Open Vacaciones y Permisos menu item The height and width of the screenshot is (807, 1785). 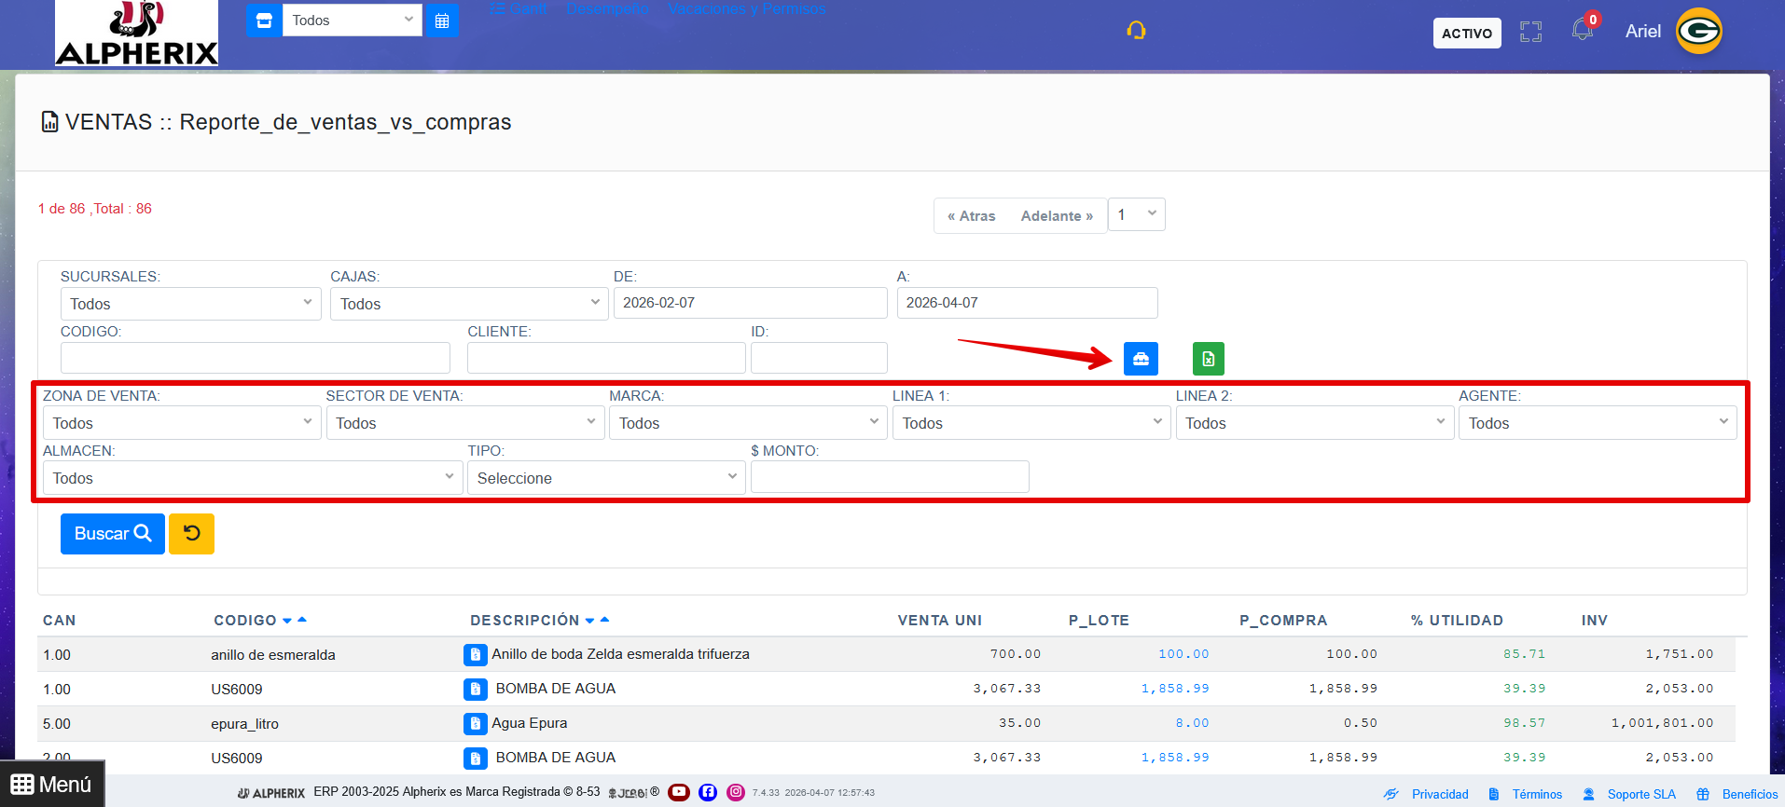click(x=746, y=9)
